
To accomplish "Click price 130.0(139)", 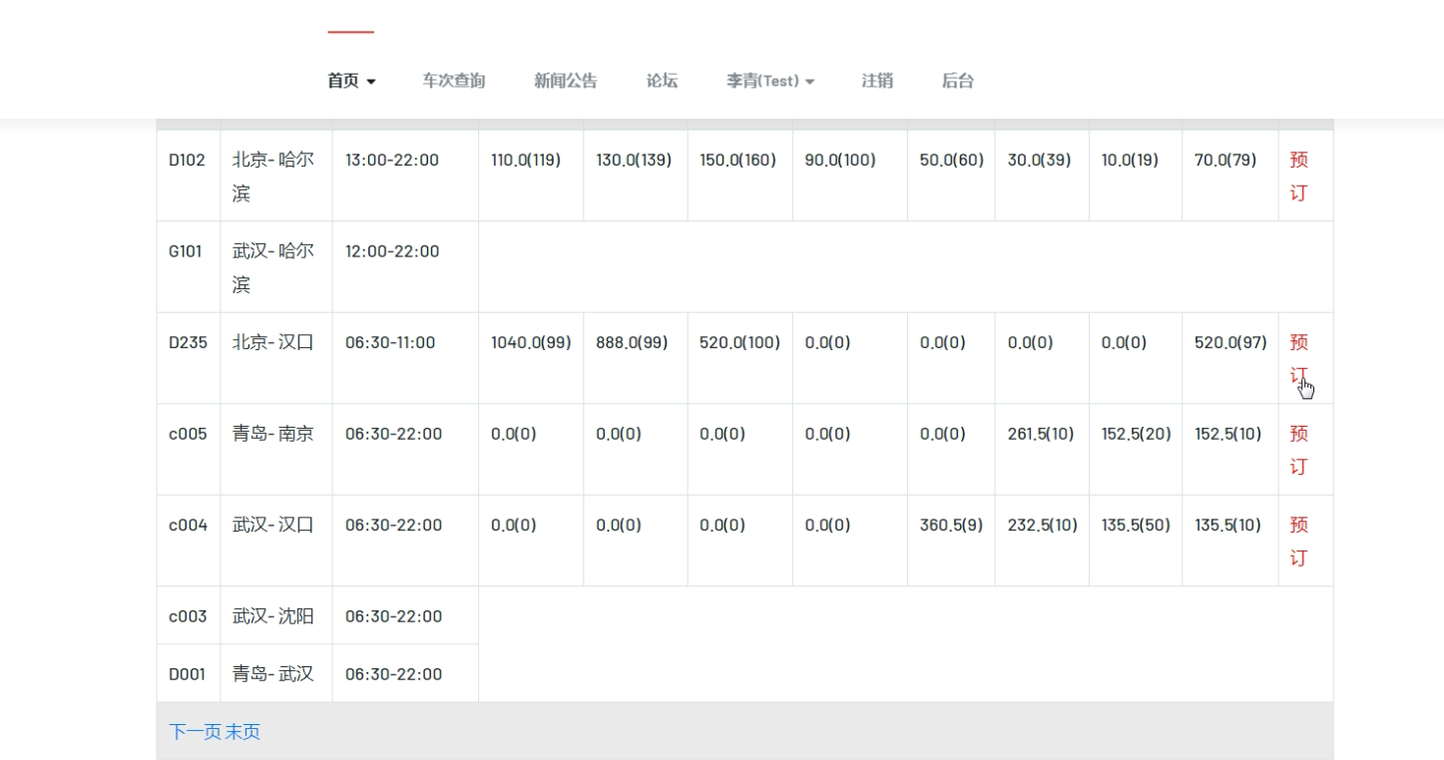I will pyautogui.click(x=634, y=160).
